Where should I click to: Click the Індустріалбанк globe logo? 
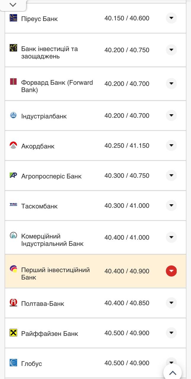click(x=13, y=114)
